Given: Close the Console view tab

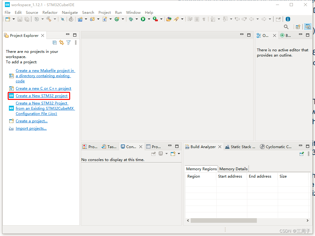Looking at the screenshot, I should pos(141,147).
